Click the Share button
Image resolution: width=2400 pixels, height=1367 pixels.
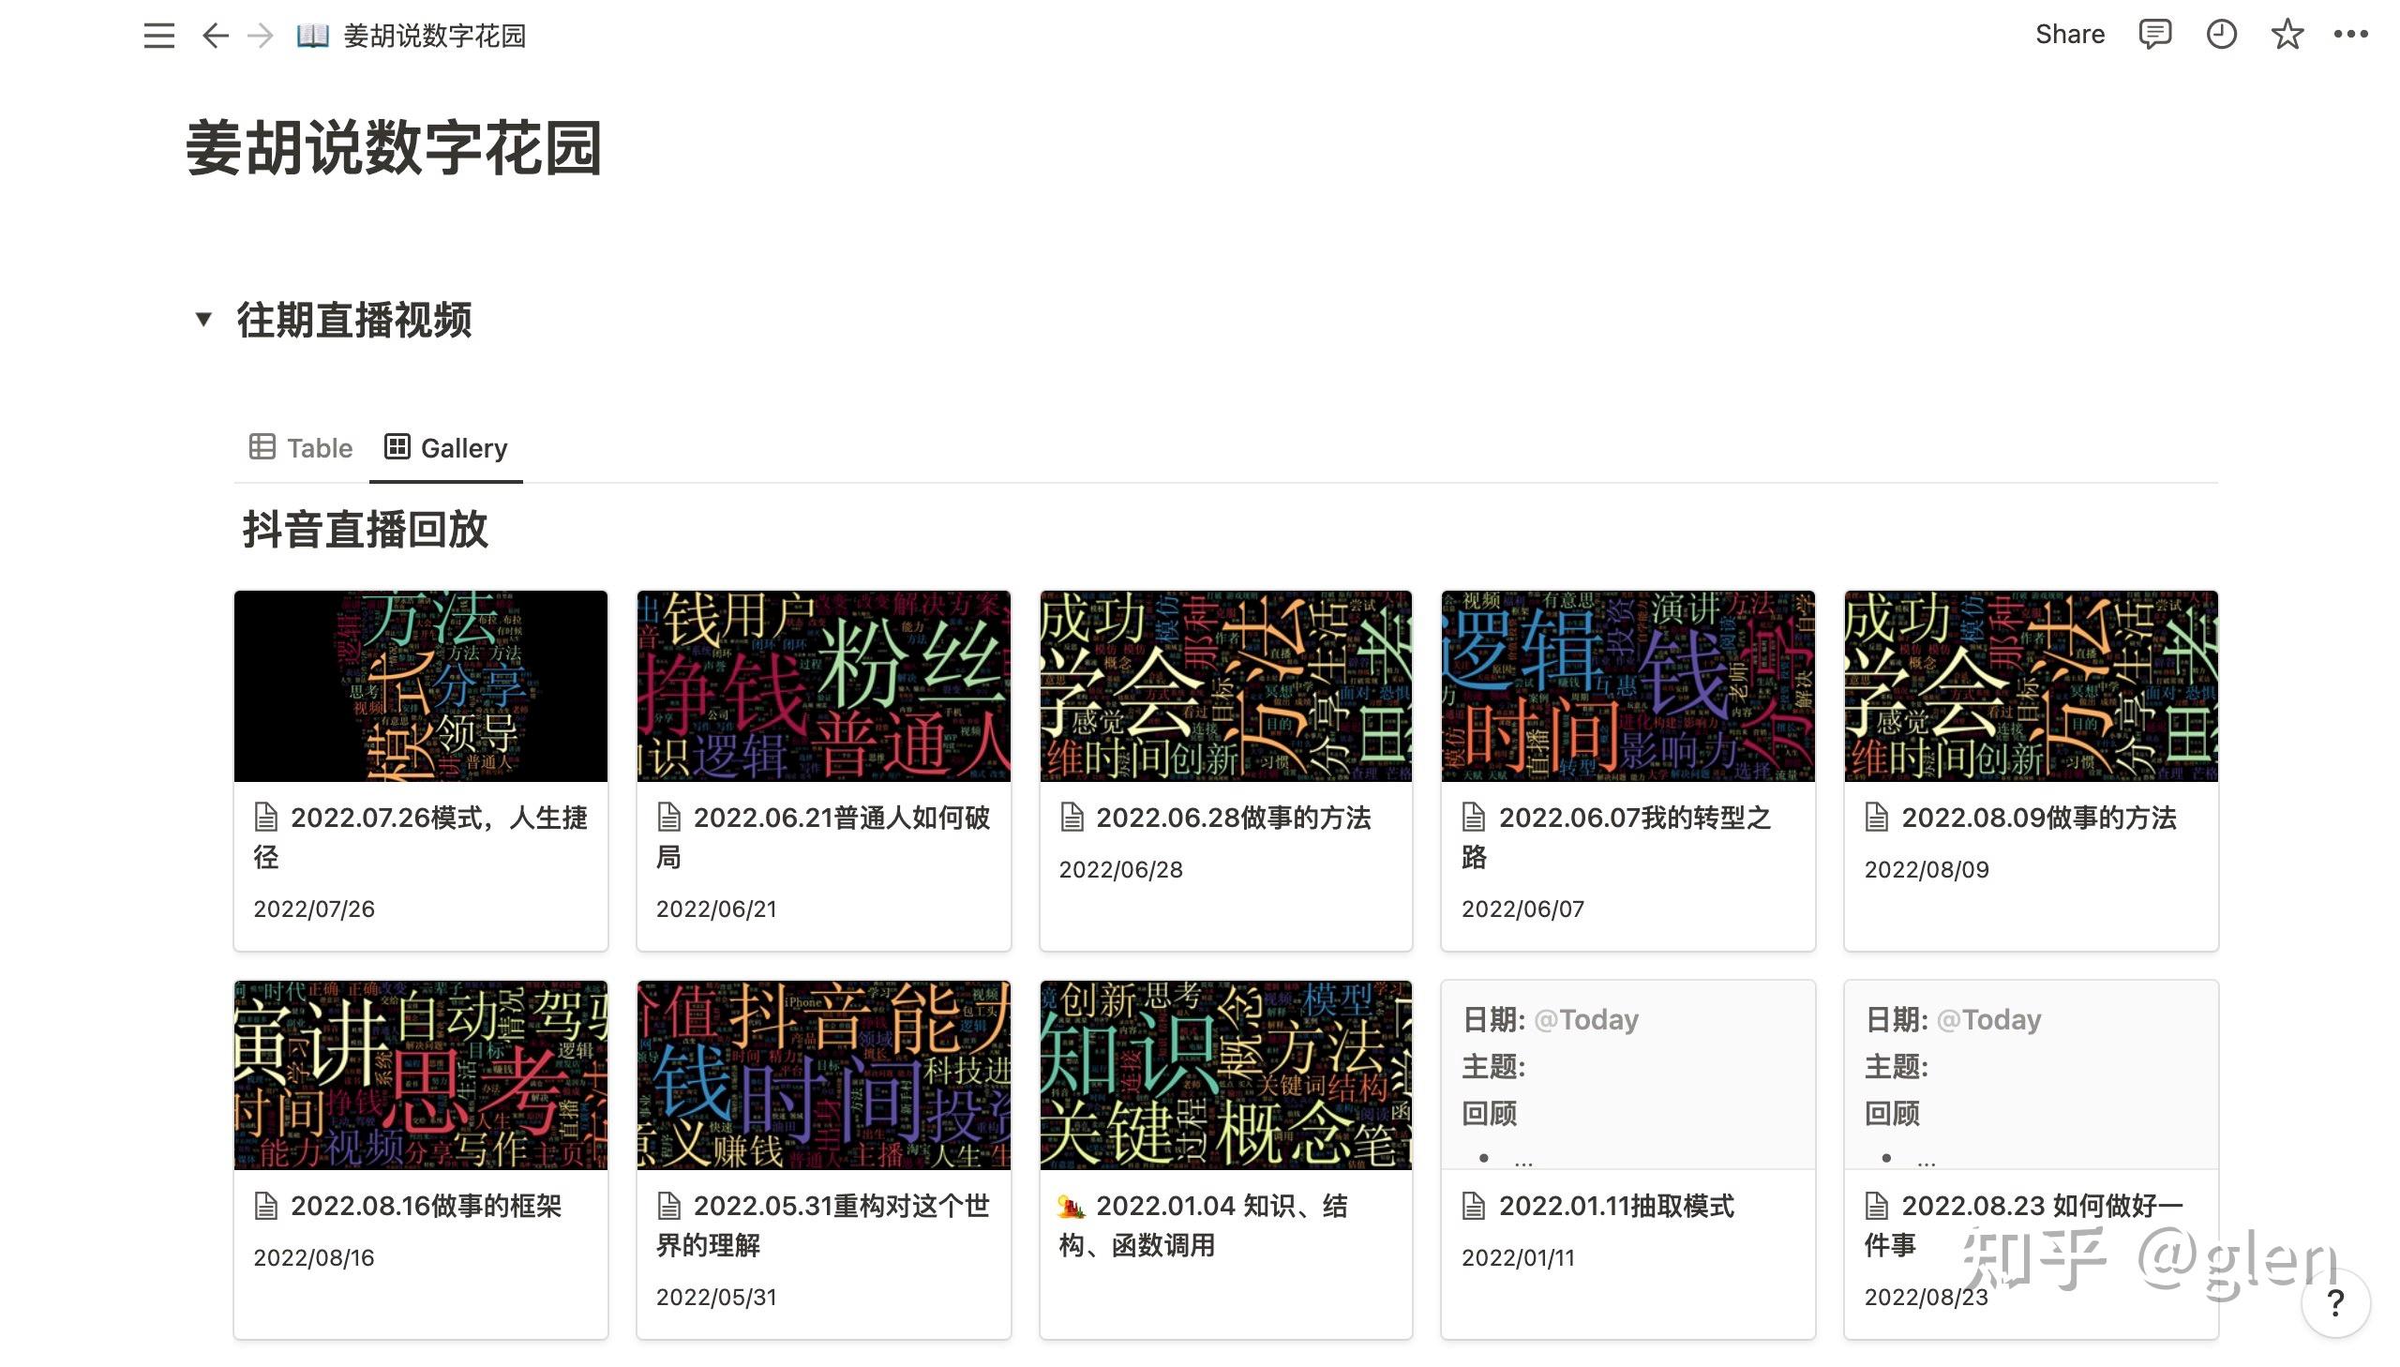[2070, 35]
